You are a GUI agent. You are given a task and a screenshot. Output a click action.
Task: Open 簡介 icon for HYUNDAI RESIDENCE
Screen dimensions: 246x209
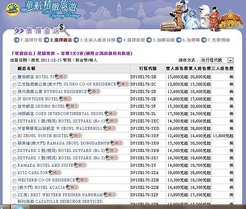(94, 92)
